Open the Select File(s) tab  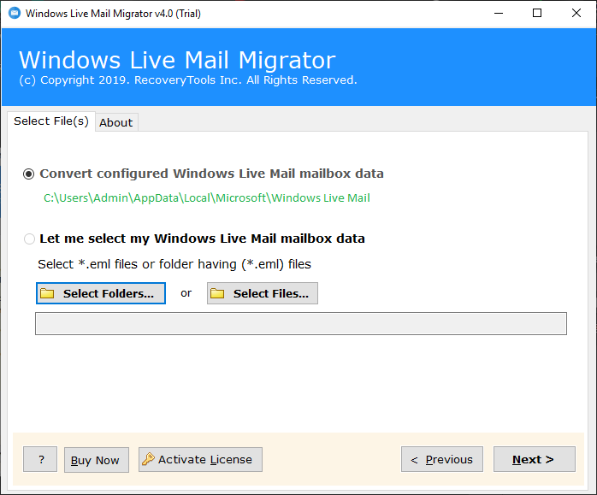[x=51, y=121]
